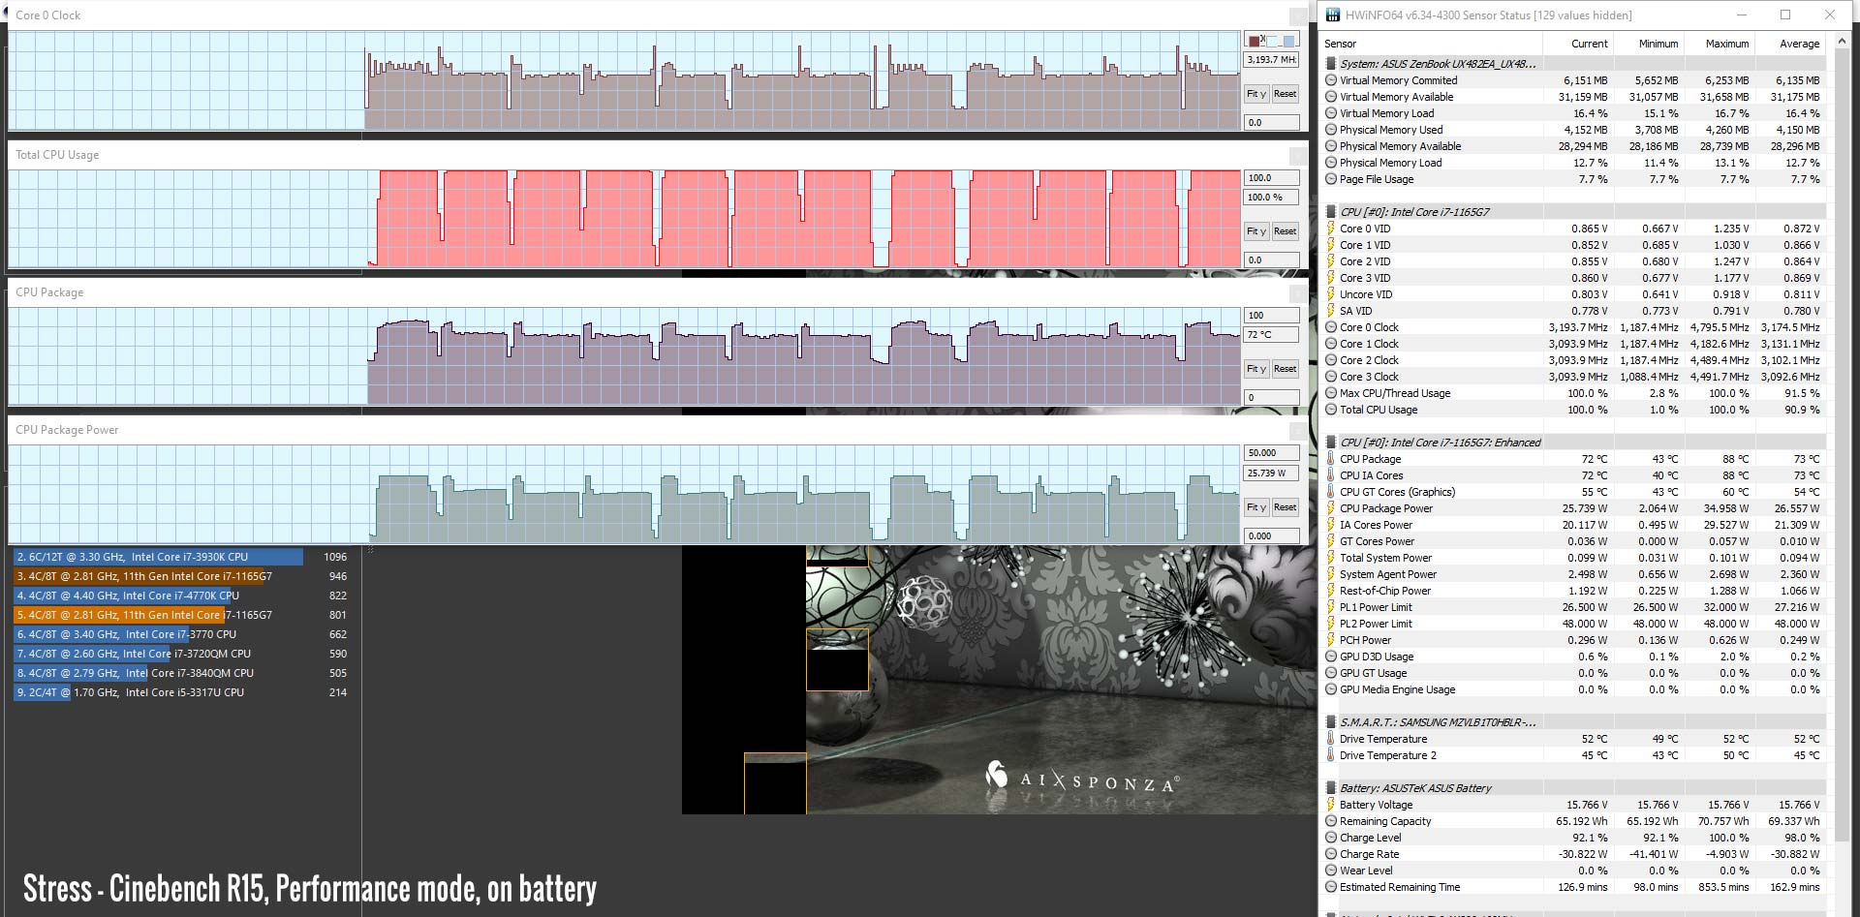Click the lightning icon beside CPU Package Power
This screenshot has width=1860, height=917.
click(1331, 508)
